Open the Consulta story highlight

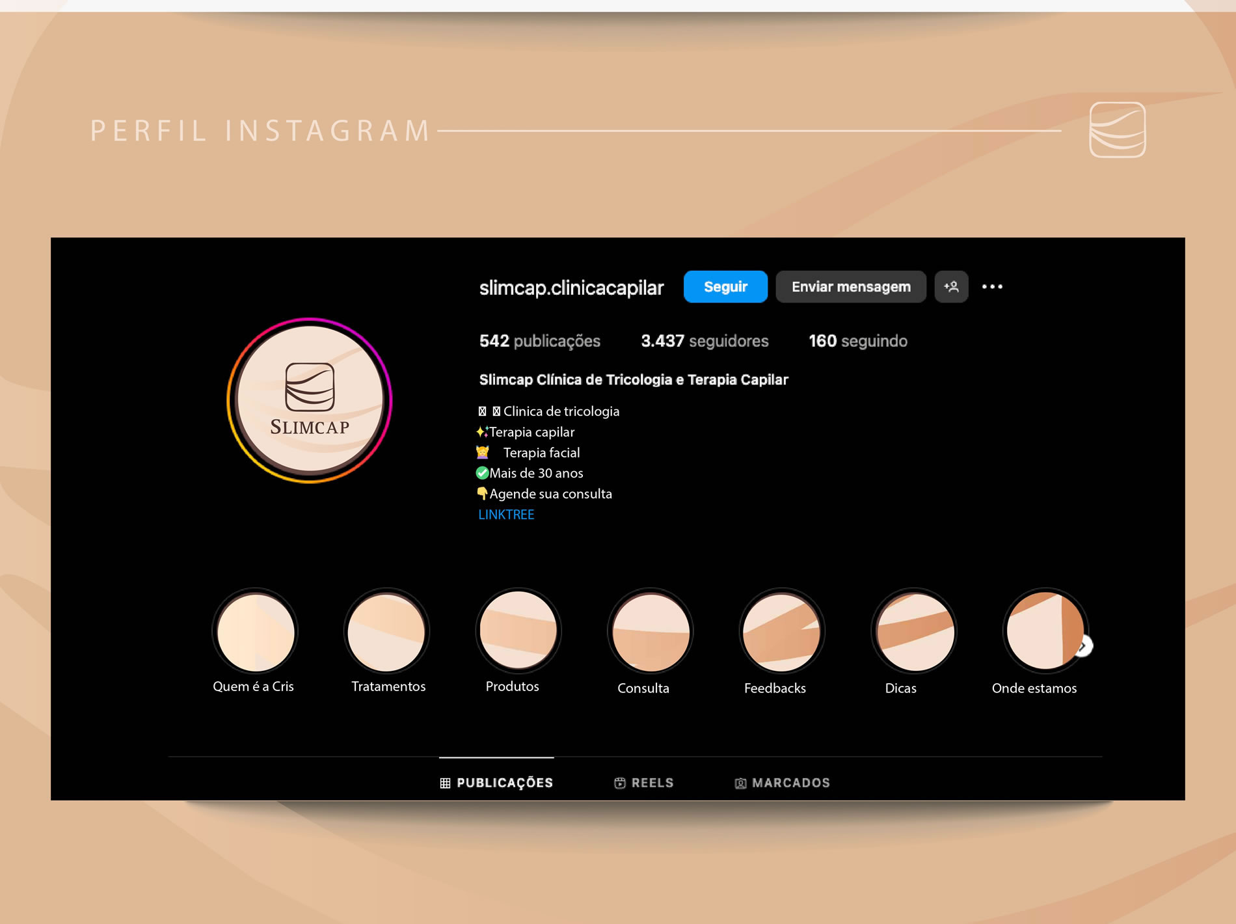651,632
